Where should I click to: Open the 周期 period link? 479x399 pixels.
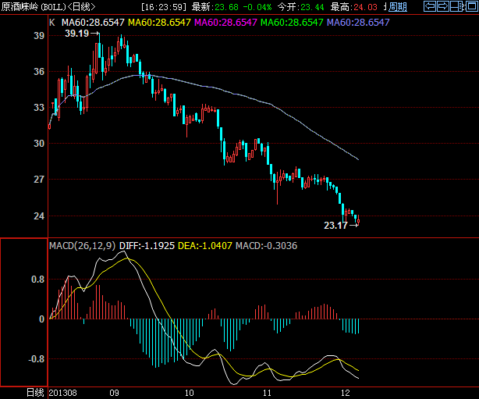[x=397, y=7]
